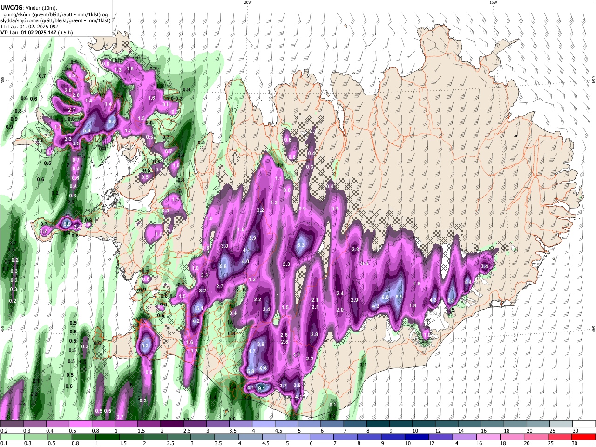Click the '9' label in lower legend row
This screenshot has height=447, width=596.
383,443
